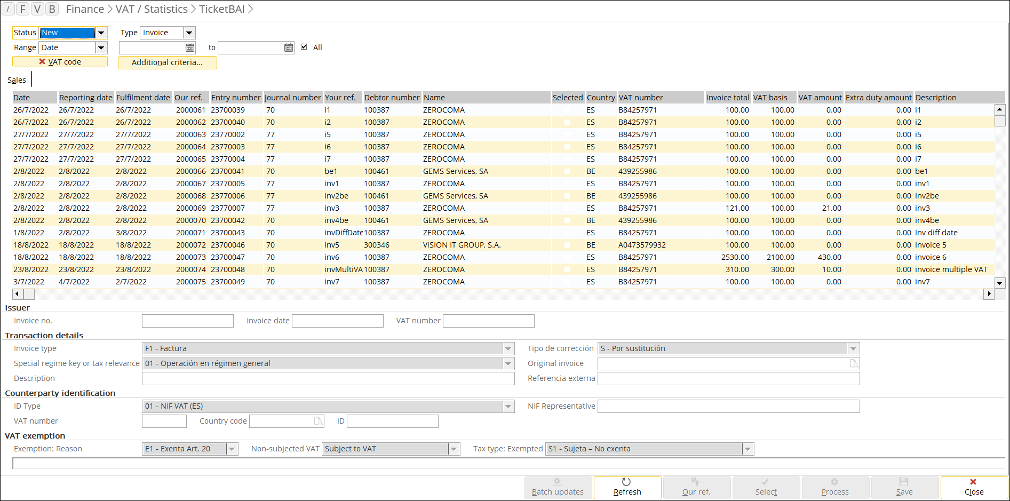Browse for Original invoice lookup icon
Screen dimensions: 1010x501
(x=854, y=363)
